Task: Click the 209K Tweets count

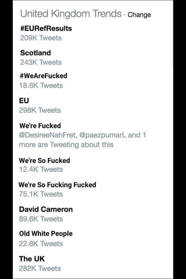Action: pyautogui.click(x=41, y=38)
